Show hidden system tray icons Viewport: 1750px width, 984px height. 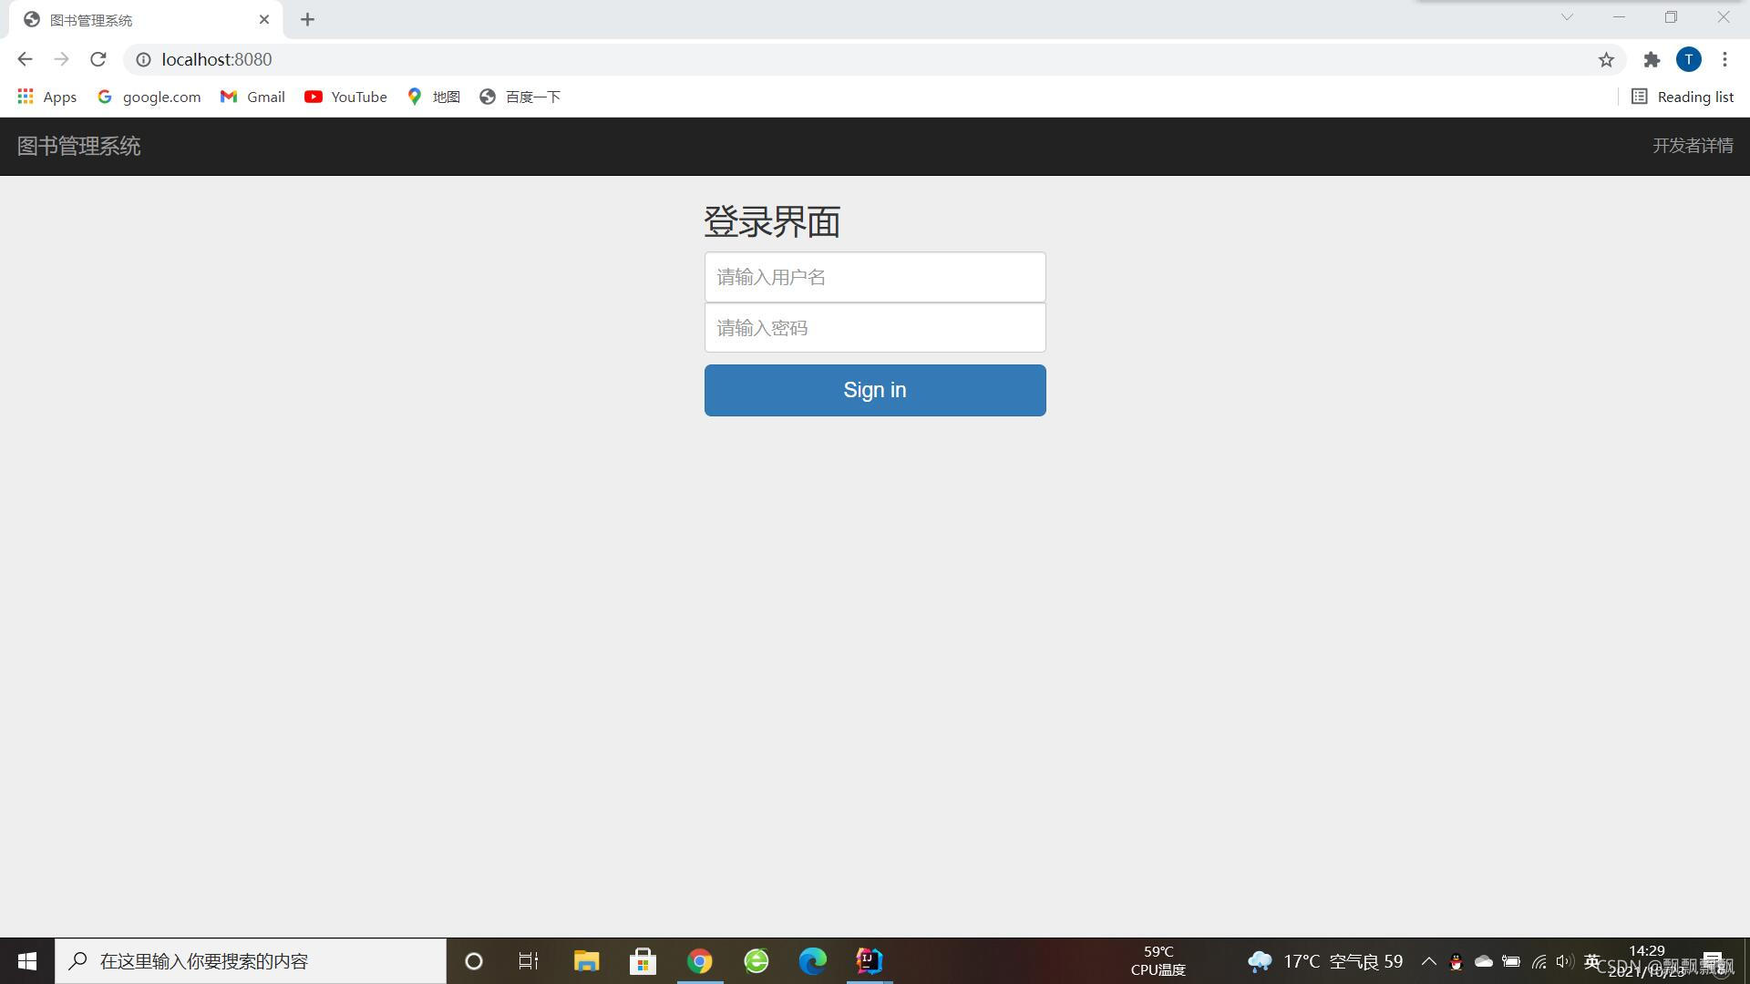(1428, 961)
